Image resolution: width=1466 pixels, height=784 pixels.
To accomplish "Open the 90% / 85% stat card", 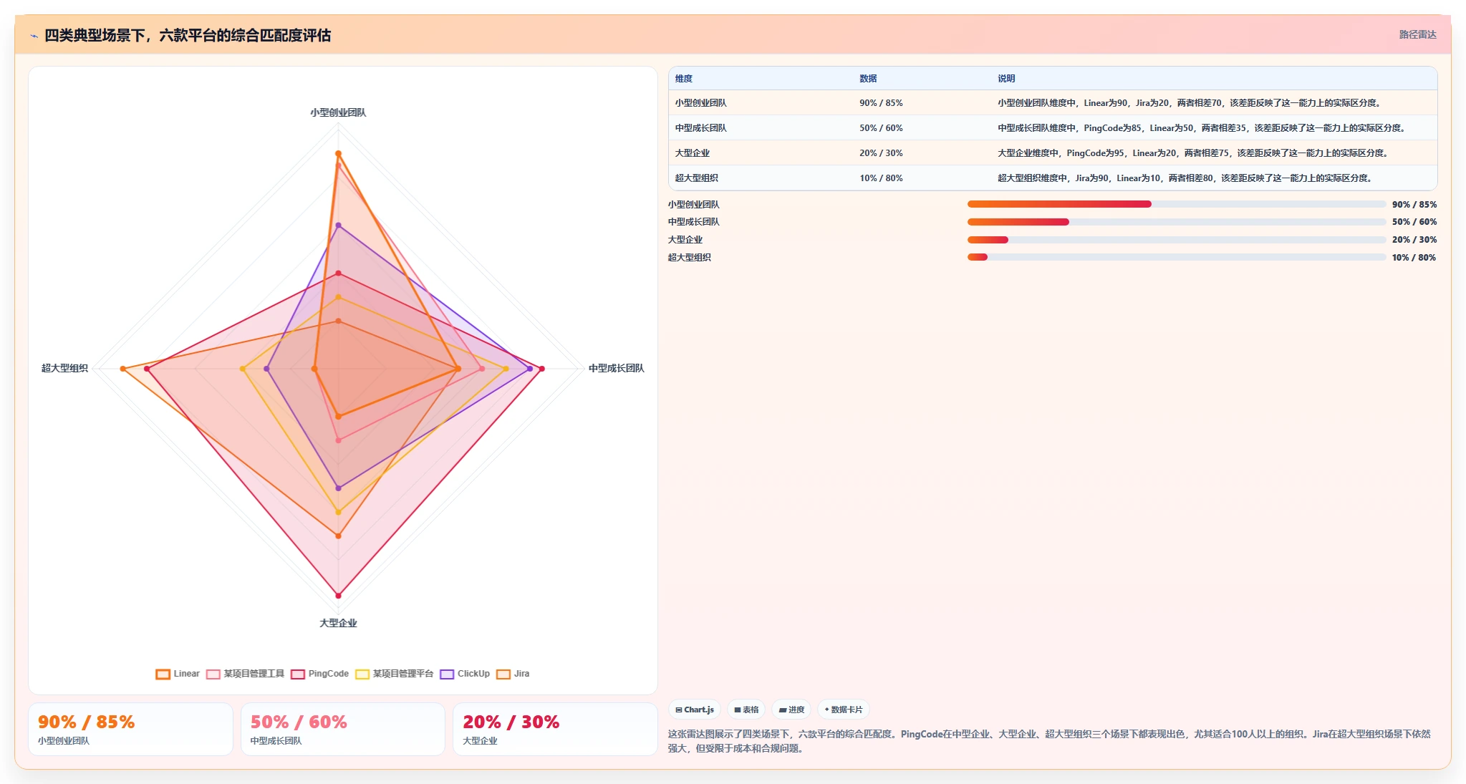I will coord(130,729).
